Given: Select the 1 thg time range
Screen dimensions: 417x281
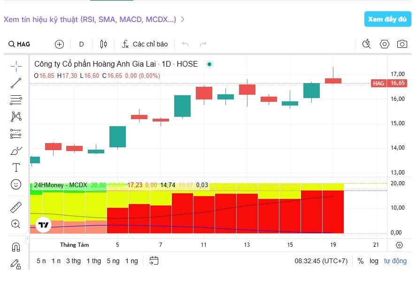Looking at the screenshot, I should (94, 261).
